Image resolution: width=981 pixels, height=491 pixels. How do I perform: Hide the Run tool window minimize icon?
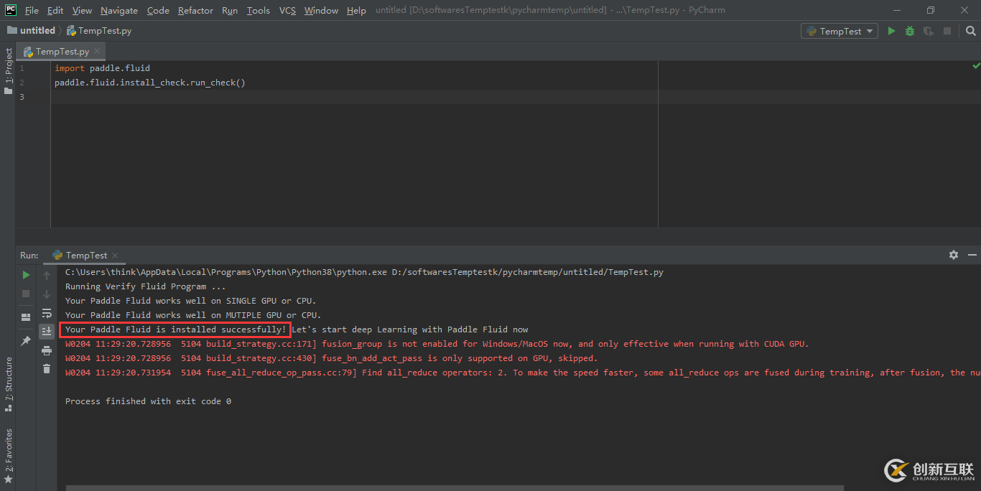click(972, 255)
